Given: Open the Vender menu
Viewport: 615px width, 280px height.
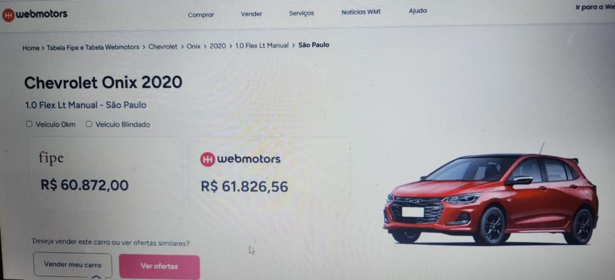Looking at the screenshot, I should coord(252,14).
